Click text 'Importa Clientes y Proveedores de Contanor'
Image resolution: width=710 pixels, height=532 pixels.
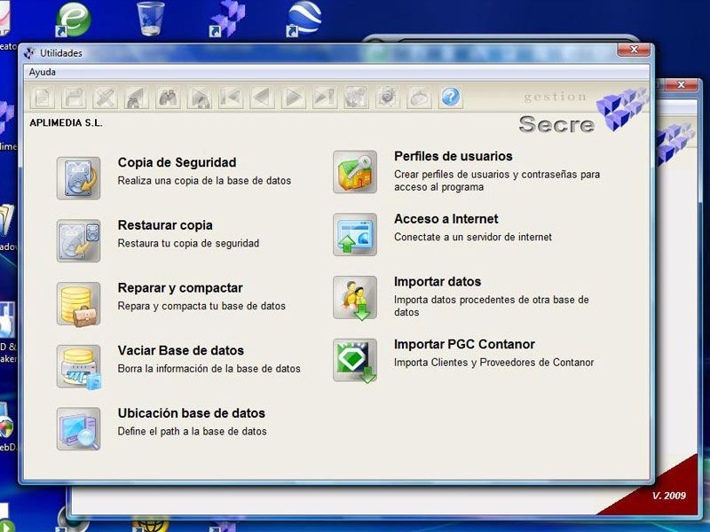click(494, 363)
